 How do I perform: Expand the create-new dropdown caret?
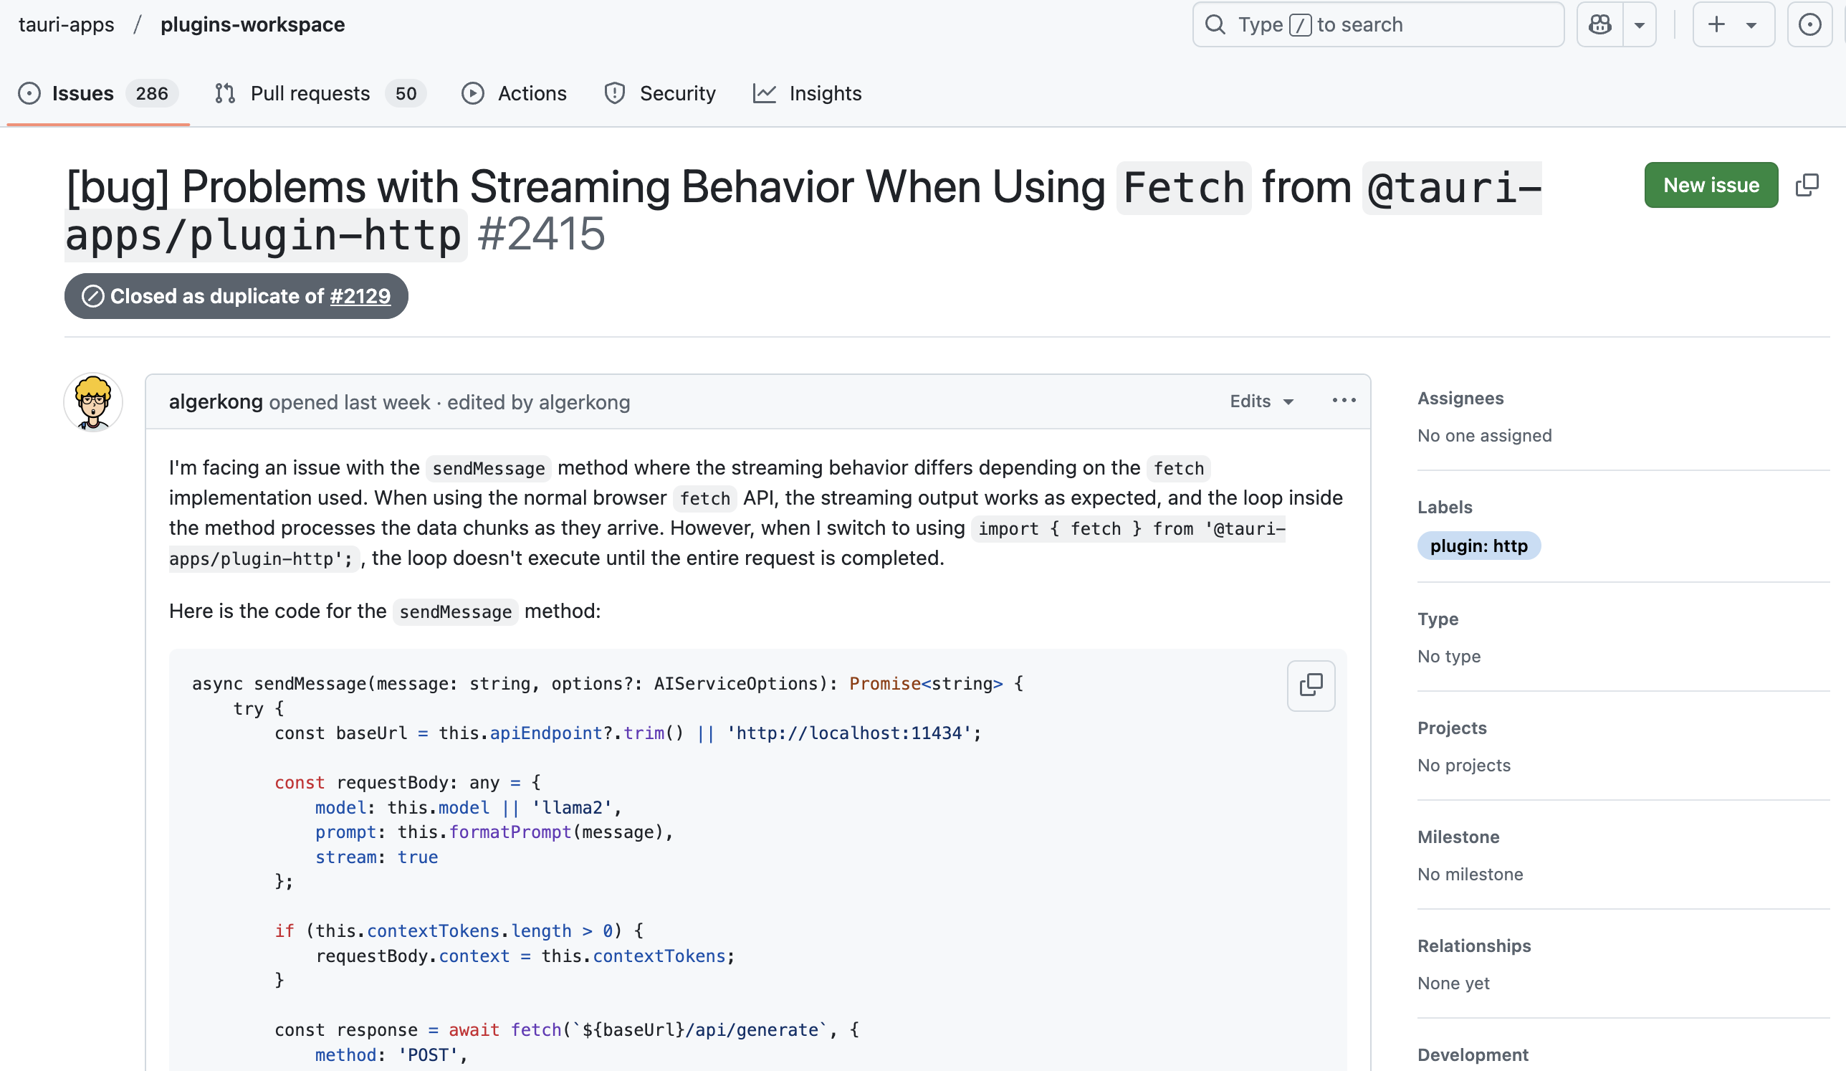point(1751,25)
